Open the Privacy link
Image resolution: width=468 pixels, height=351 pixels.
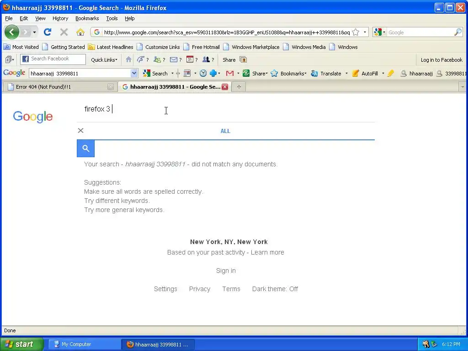click(x=200, y=289)
